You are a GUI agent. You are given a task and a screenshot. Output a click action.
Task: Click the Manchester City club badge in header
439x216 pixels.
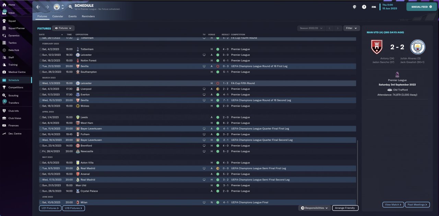point(57,7)
